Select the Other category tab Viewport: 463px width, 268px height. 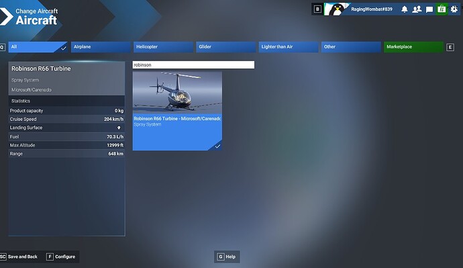(x=351, y=47)
